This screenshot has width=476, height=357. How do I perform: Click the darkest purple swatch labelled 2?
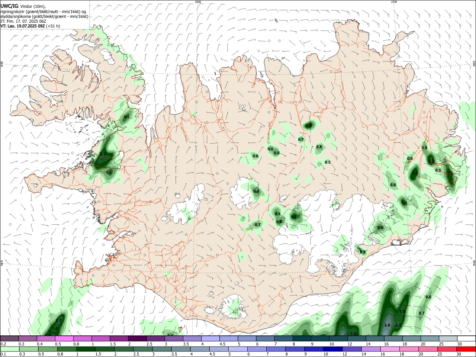coord(138,339)
